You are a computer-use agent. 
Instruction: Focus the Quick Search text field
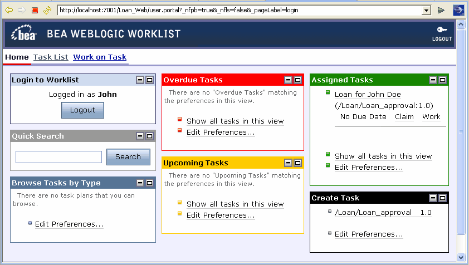coord(58,157)
